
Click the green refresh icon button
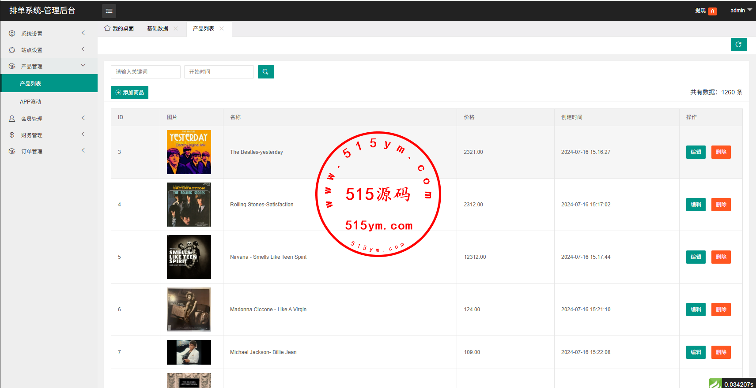pos(738,45)
